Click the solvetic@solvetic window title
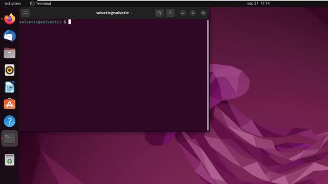 tap(114, 13)
